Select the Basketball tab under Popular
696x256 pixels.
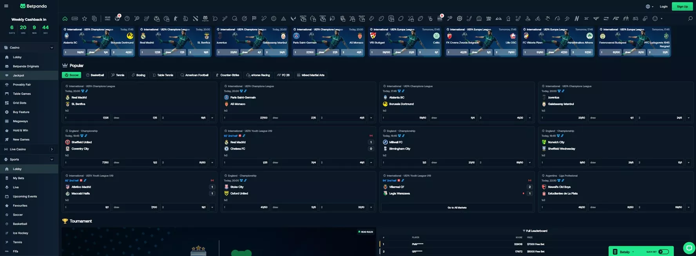95,75
